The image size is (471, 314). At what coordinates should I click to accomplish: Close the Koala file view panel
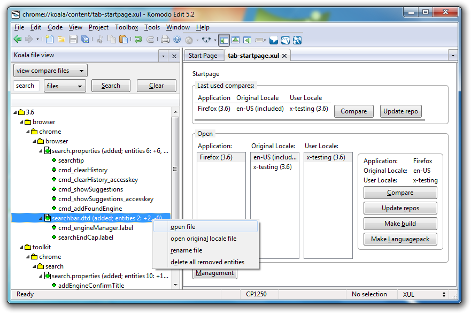[174, 56]
